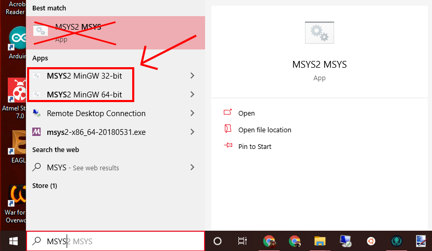432x251 pixels.
Task: Click the Remote Desktop Connection result icon
Action: (36, 113)
